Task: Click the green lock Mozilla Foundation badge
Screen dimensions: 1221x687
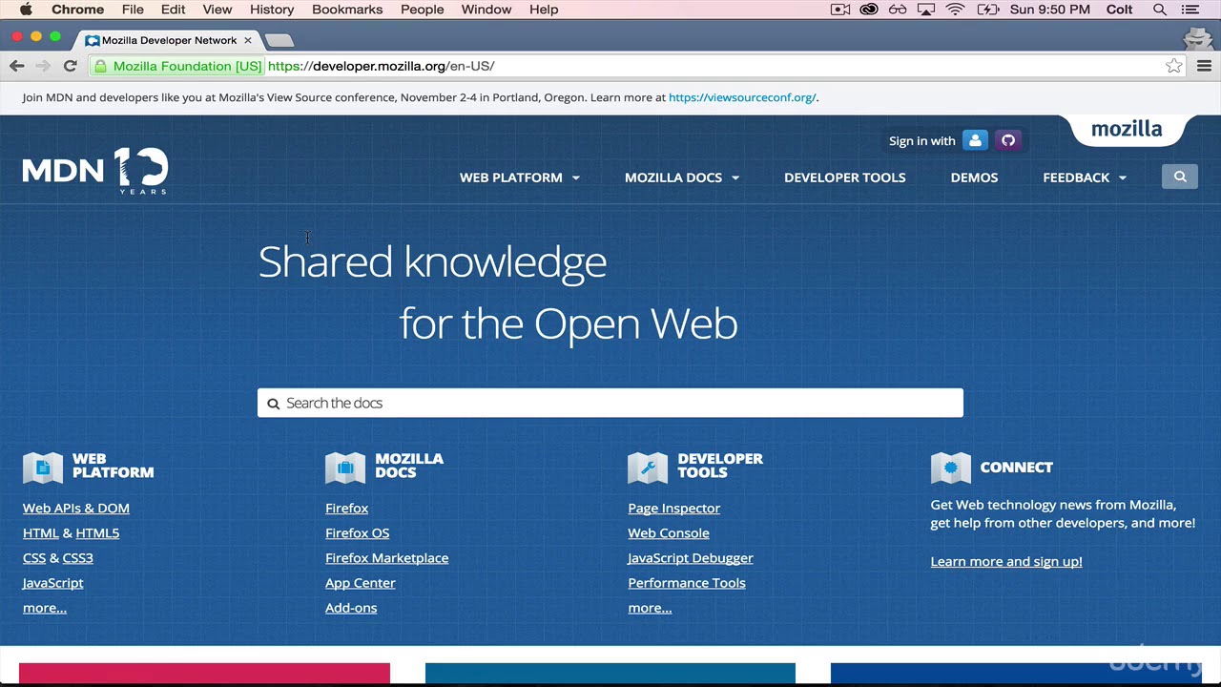Action: [177, 66]
